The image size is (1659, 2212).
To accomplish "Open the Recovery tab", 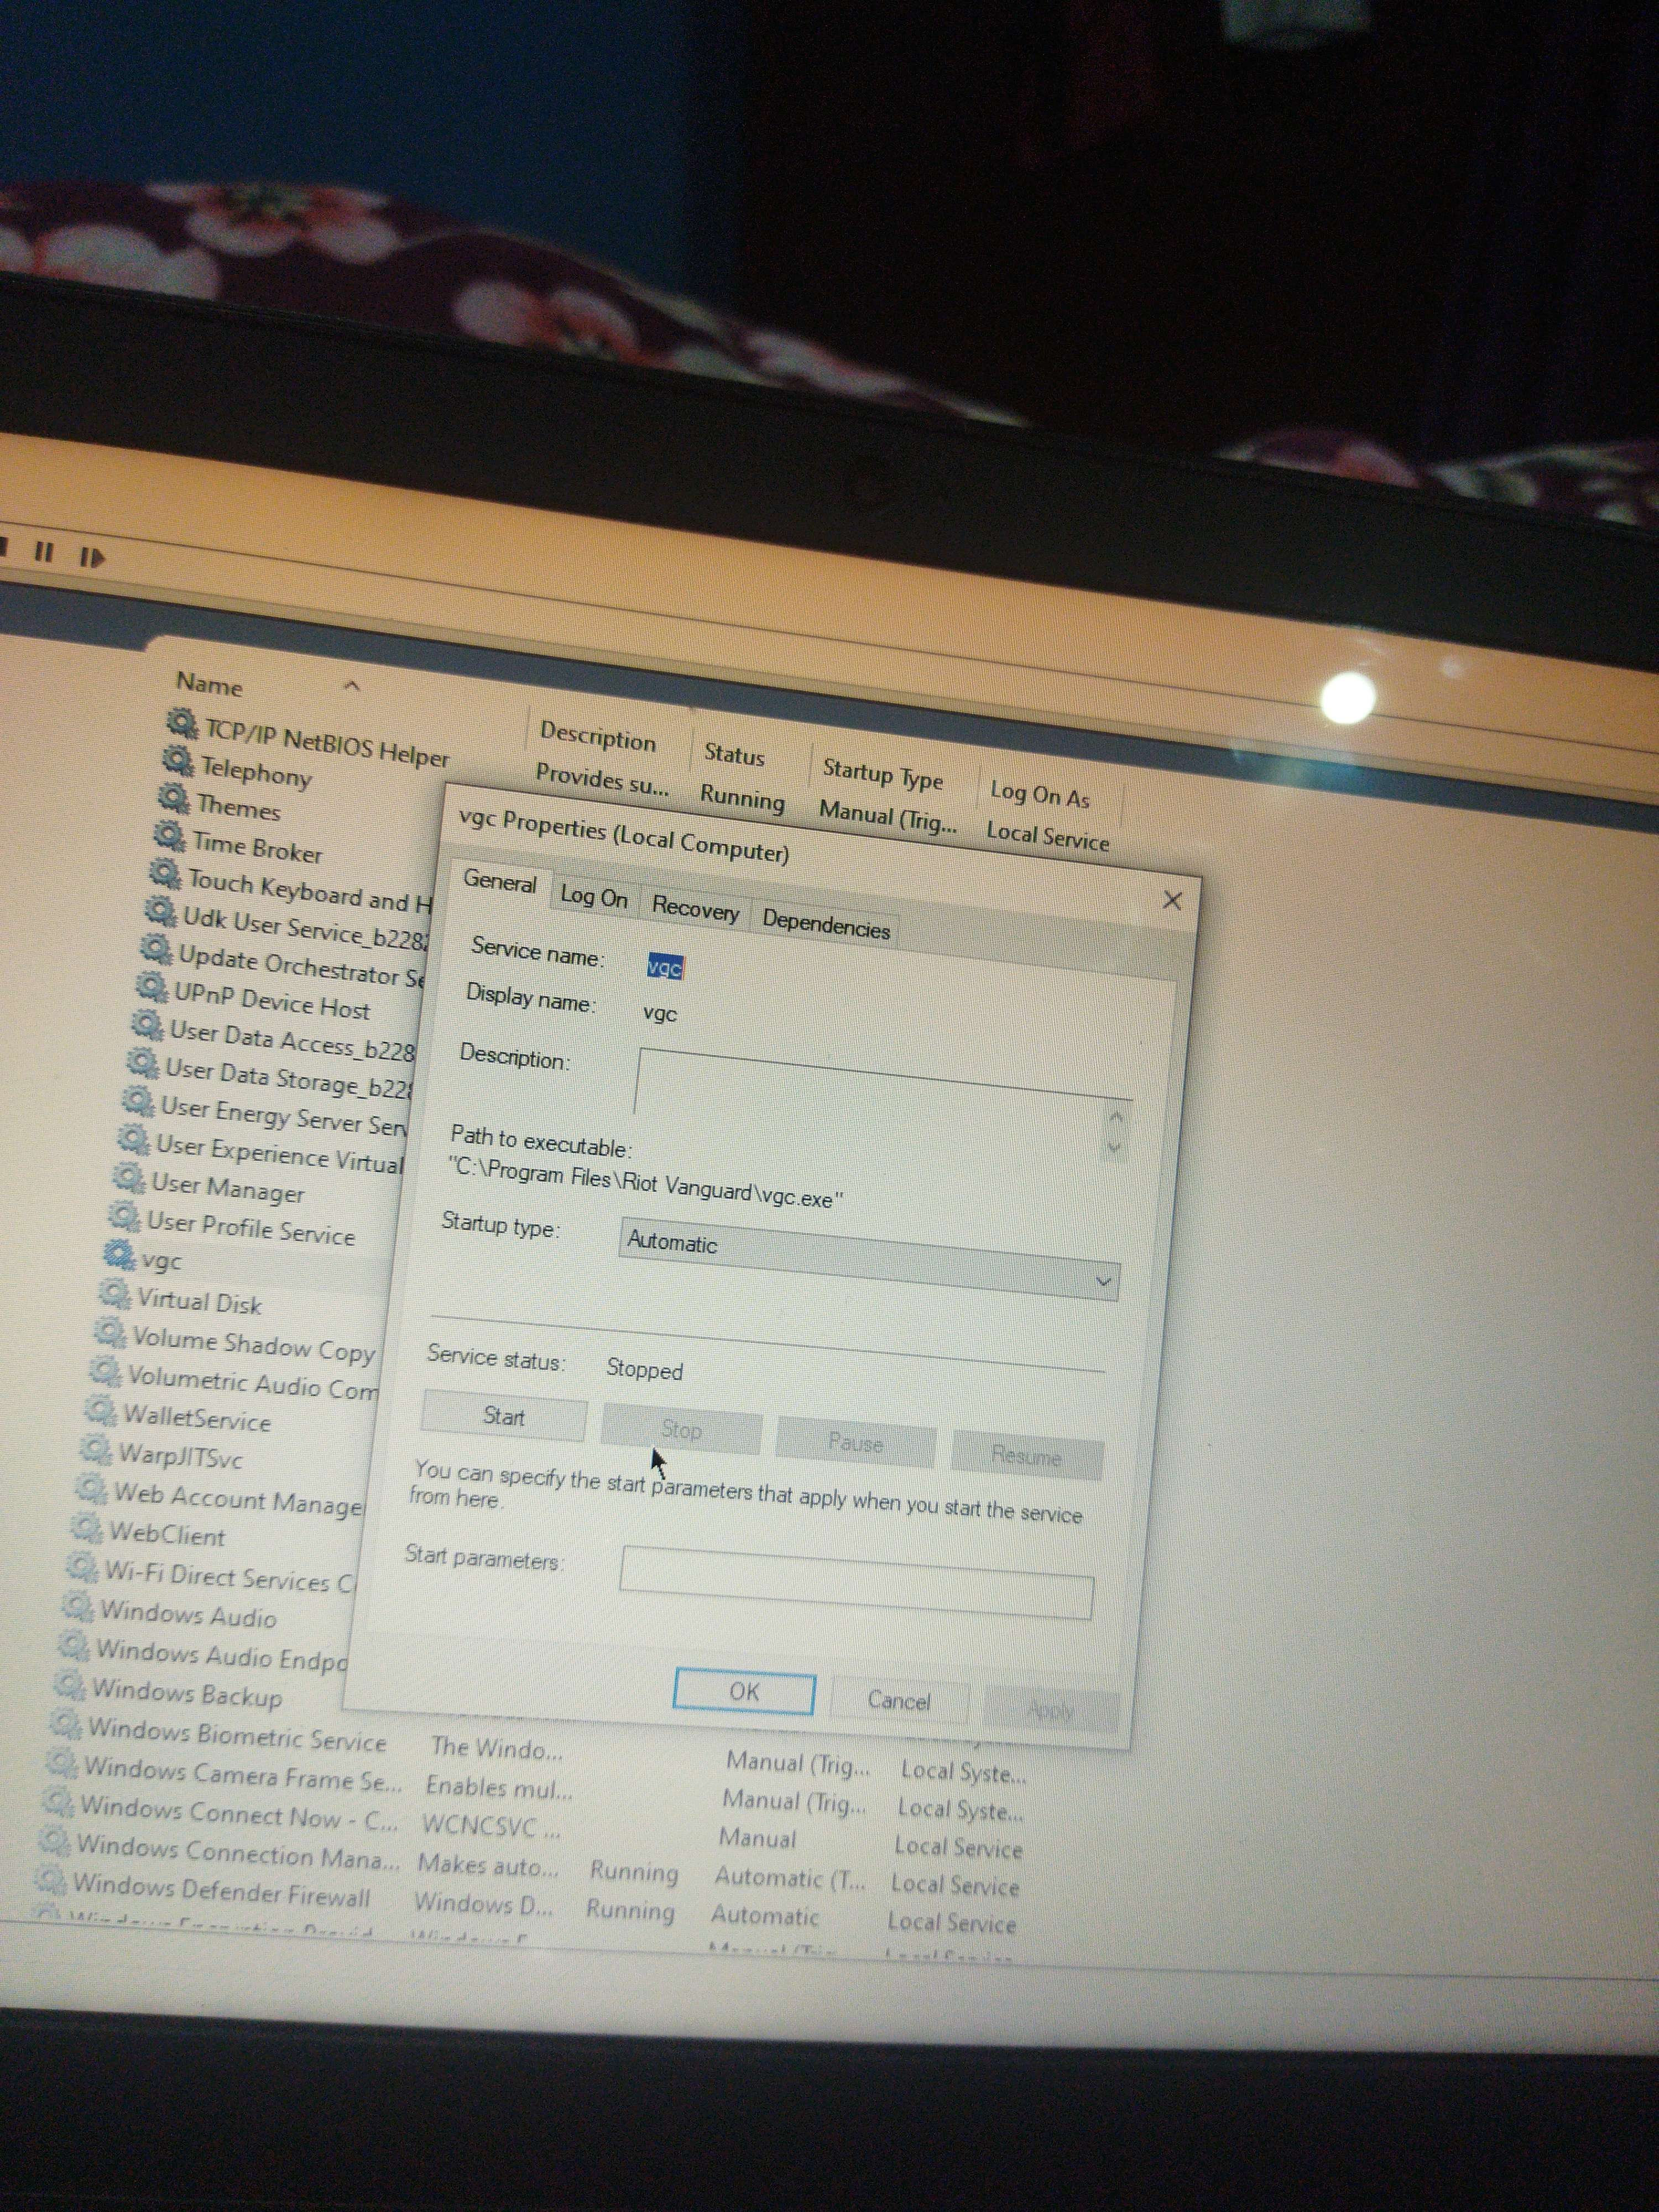I will point(695,909).
